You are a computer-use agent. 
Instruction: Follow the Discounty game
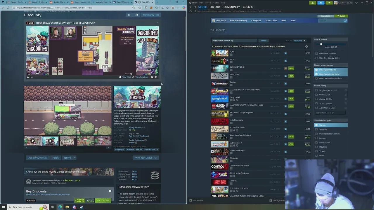[x=56, y=158]
